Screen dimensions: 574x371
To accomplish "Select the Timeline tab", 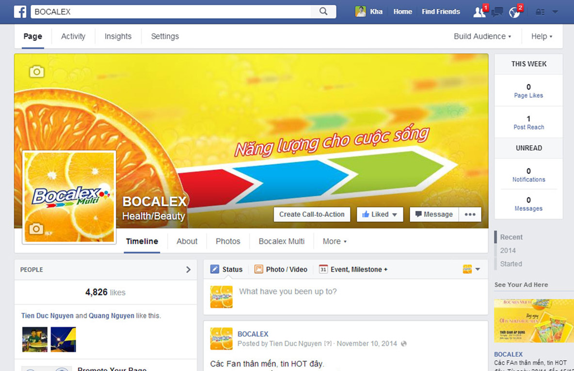I will click(x=142, y=242).
